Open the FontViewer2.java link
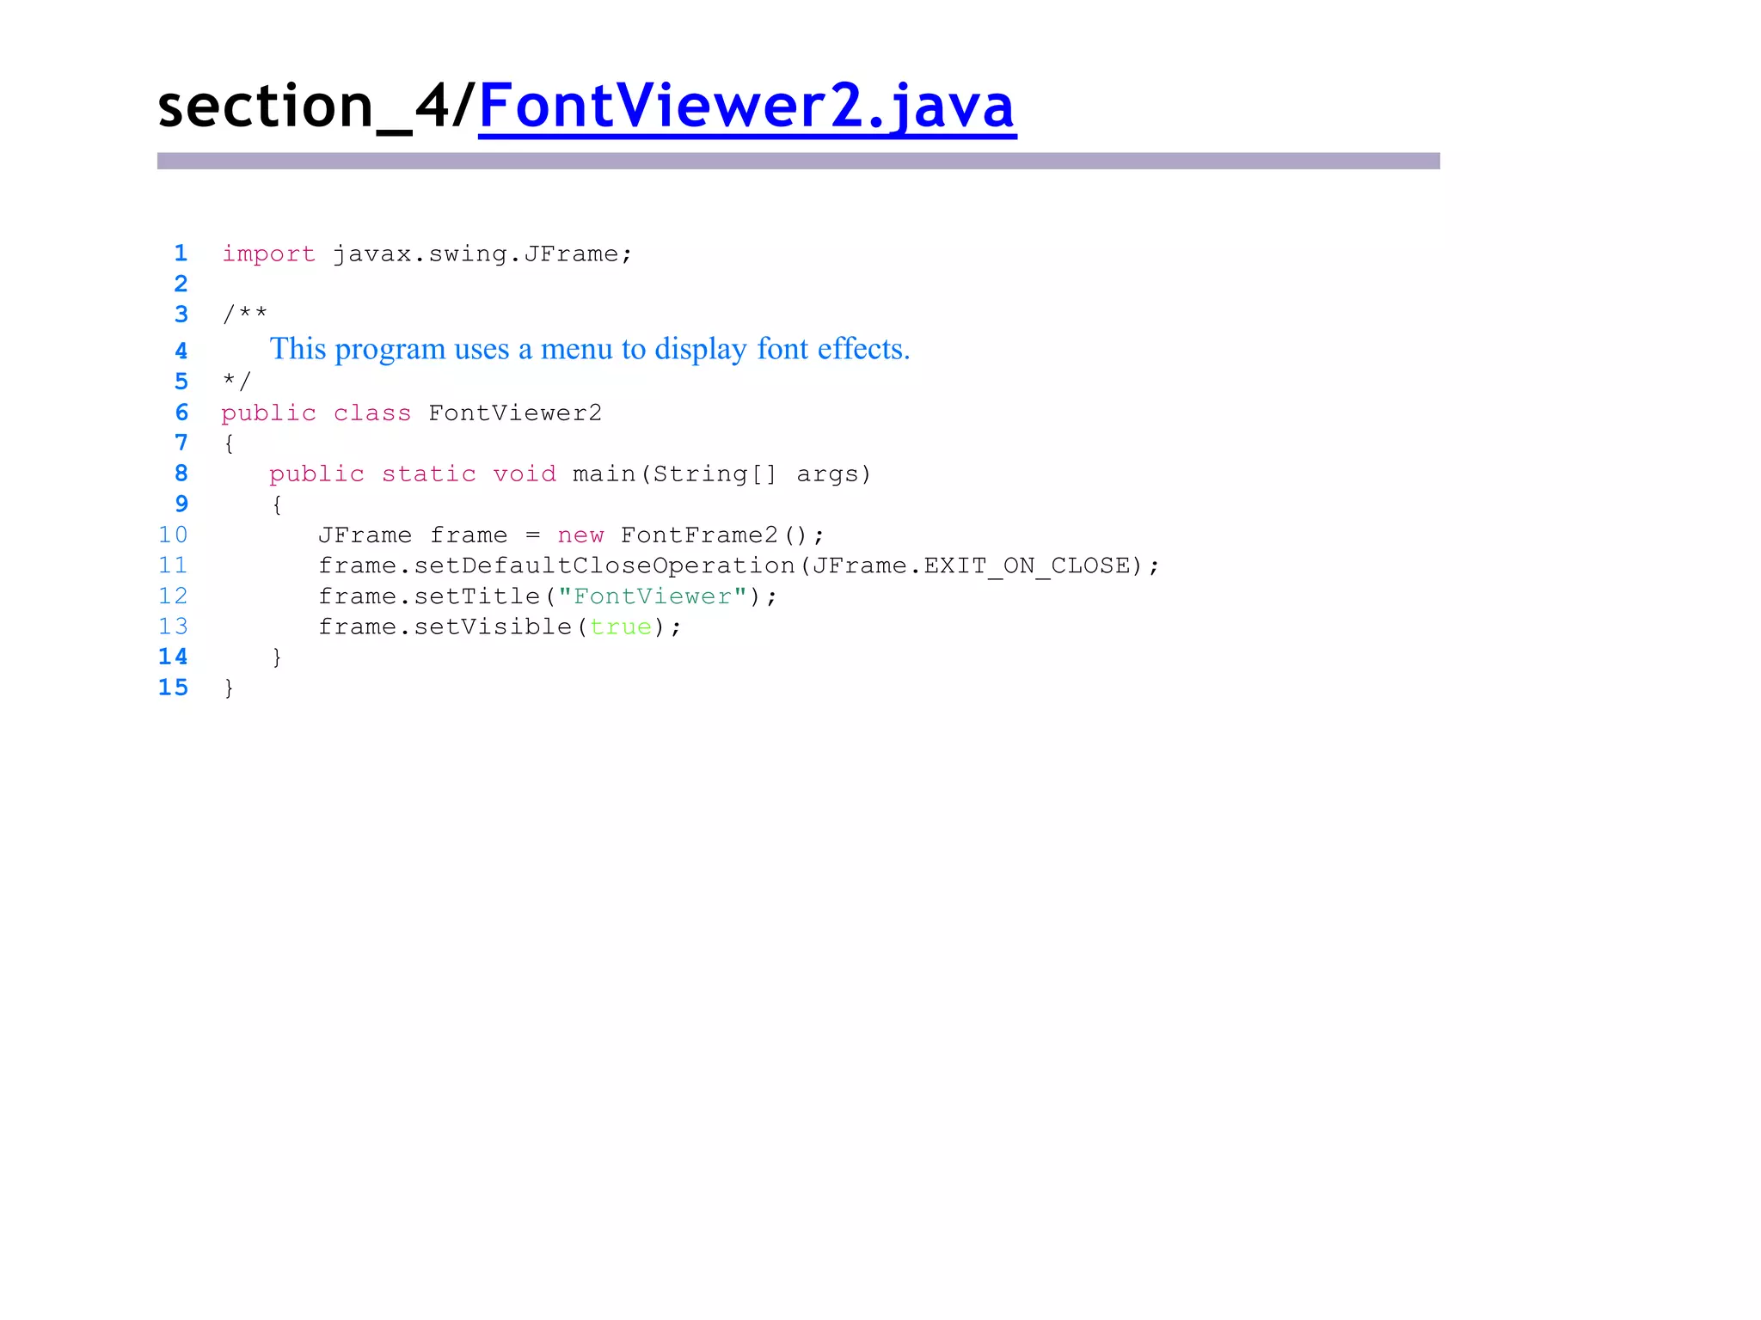The image size is (1761, 1320). pyautogui.click(x=747, y=107)
